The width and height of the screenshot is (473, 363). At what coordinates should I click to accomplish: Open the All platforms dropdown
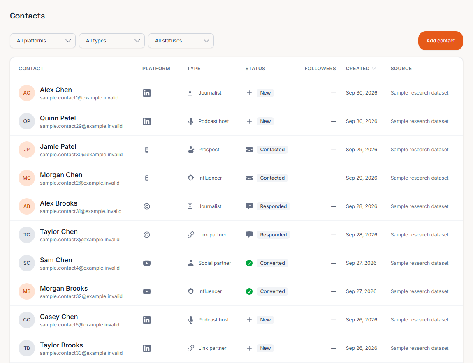click(x=42, y=41)
